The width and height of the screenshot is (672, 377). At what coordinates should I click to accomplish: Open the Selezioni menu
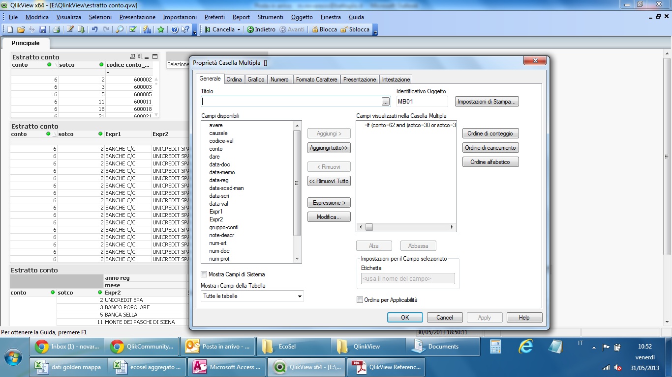click(100, 17)
